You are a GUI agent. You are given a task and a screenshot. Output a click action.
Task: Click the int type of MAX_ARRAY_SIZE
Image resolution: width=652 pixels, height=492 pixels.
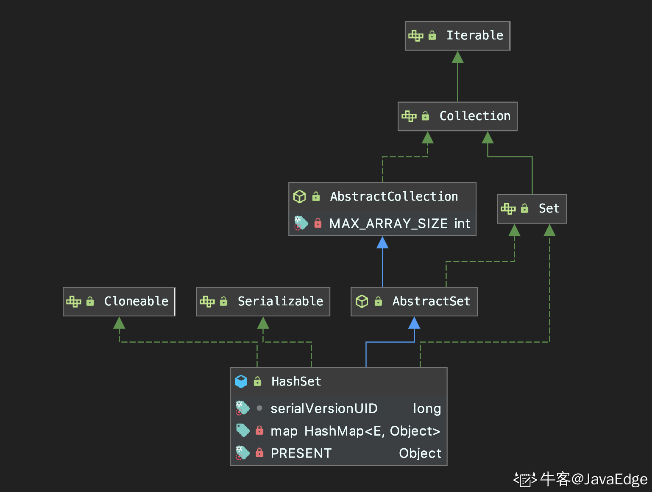[x=462, y=224]
